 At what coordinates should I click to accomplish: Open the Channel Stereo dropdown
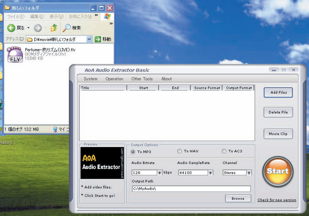(x=249, y=173)
